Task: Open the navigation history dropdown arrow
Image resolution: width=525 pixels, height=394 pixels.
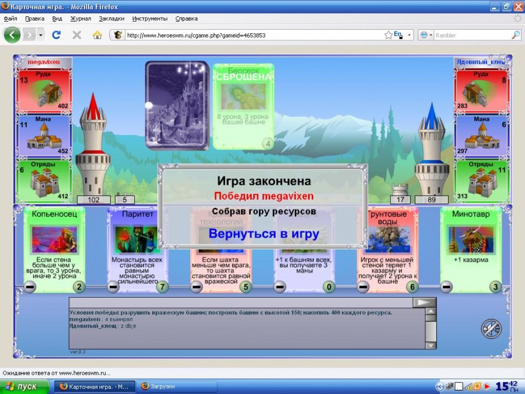Action: coord(40,35)
